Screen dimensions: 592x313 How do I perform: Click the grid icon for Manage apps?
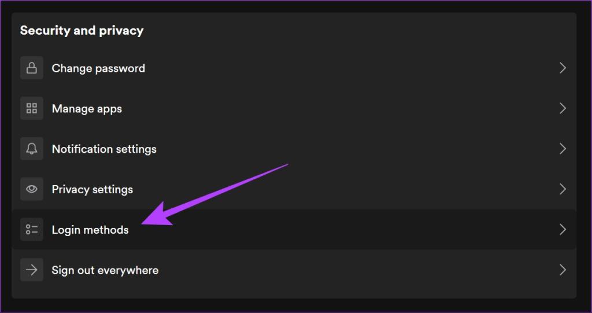(x=32, y=109)
